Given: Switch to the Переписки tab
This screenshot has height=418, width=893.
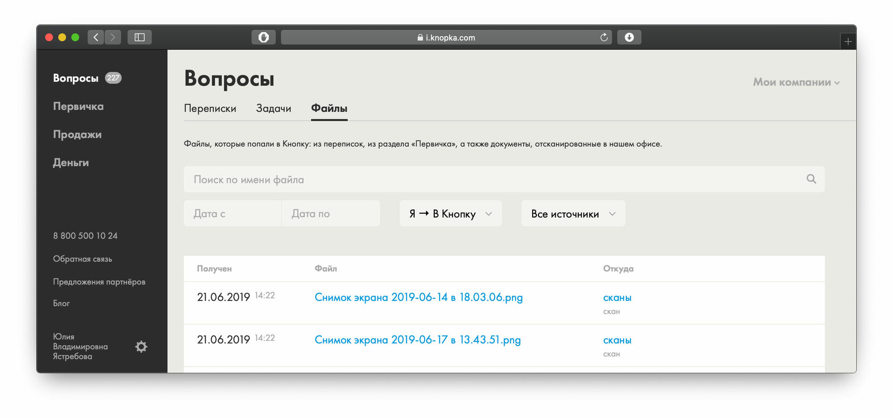Looking at the screenshot, I should (210, 108).
